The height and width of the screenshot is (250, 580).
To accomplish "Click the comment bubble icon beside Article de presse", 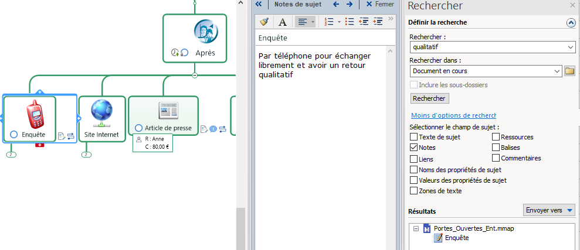I will click(213, 129).
